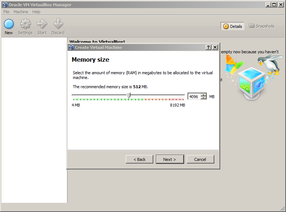Click the Start arrow toolbar icon
The image size is (286, 212).
[42, 24]
